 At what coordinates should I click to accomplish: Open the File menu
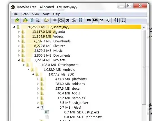[15, 14]
